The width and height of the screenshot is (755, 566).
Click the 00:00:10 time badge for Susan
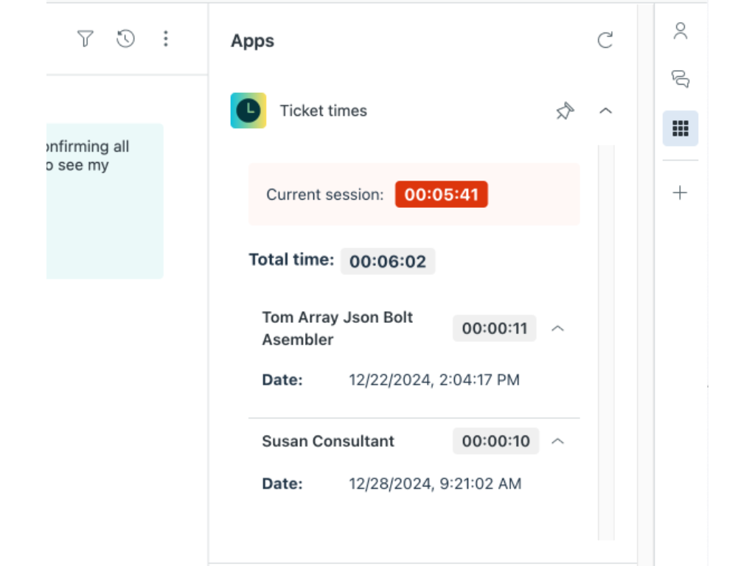(x=495, y=441)
